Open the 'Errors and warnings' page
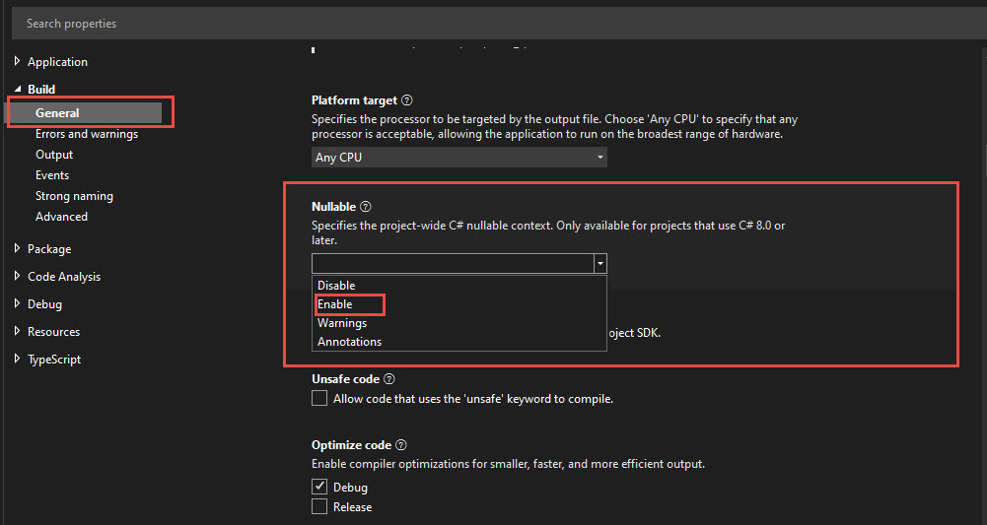 pos(87,134)
